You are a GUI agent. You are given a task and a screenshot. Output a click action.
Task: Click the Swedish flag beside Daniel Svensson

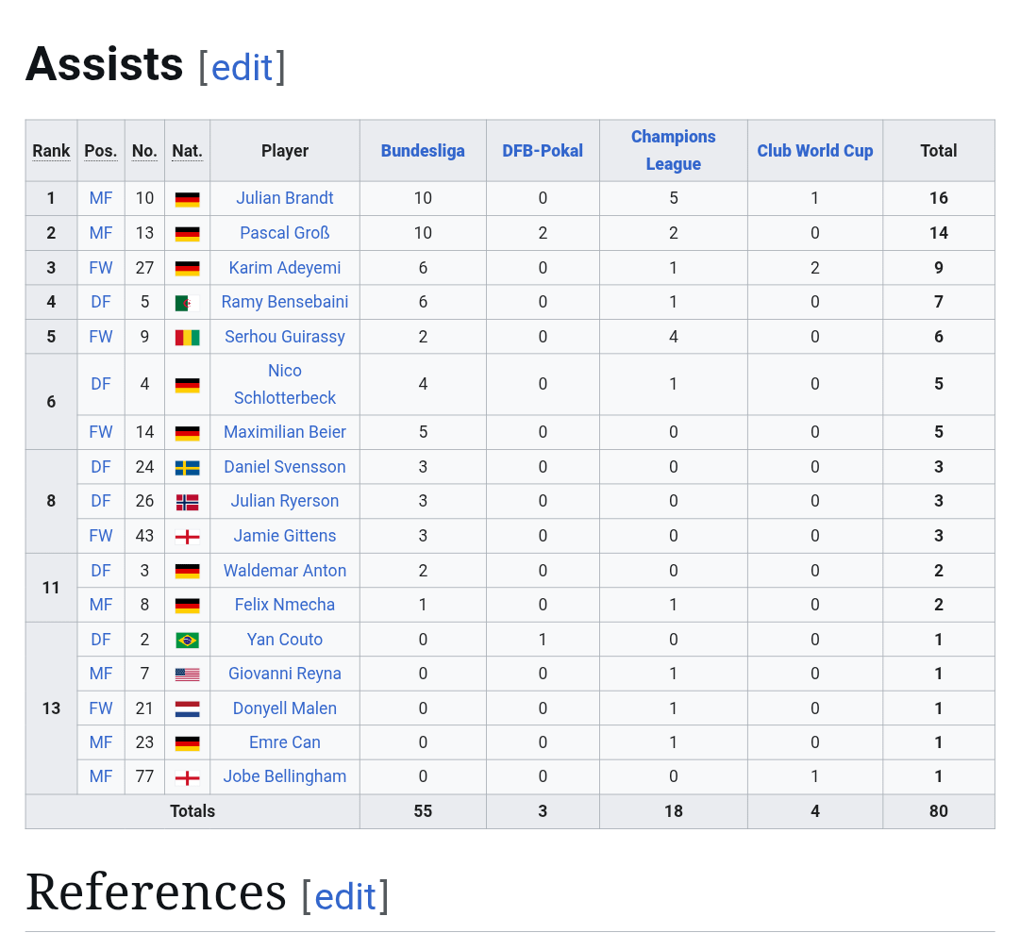(x=187, y=468)
